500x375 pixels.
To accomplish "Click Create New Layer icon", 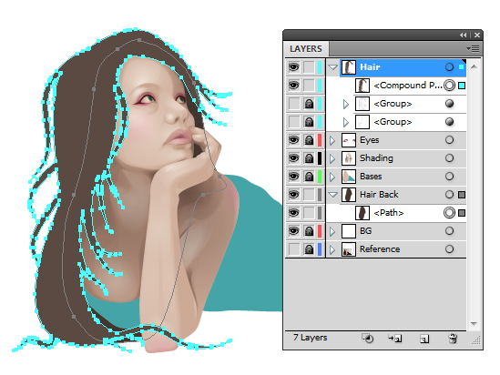I will coord(424,339).
